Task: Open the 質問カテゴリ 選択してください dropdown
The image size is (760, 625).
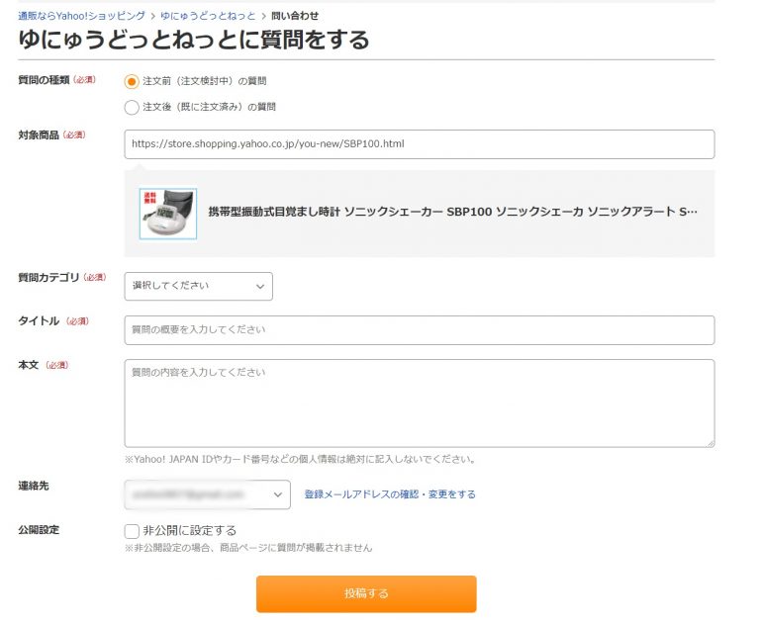Action: (198, 286)
